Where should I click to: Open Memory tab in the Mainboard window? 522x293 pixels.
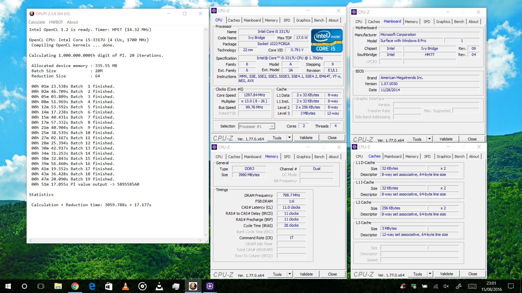[411, 22]
